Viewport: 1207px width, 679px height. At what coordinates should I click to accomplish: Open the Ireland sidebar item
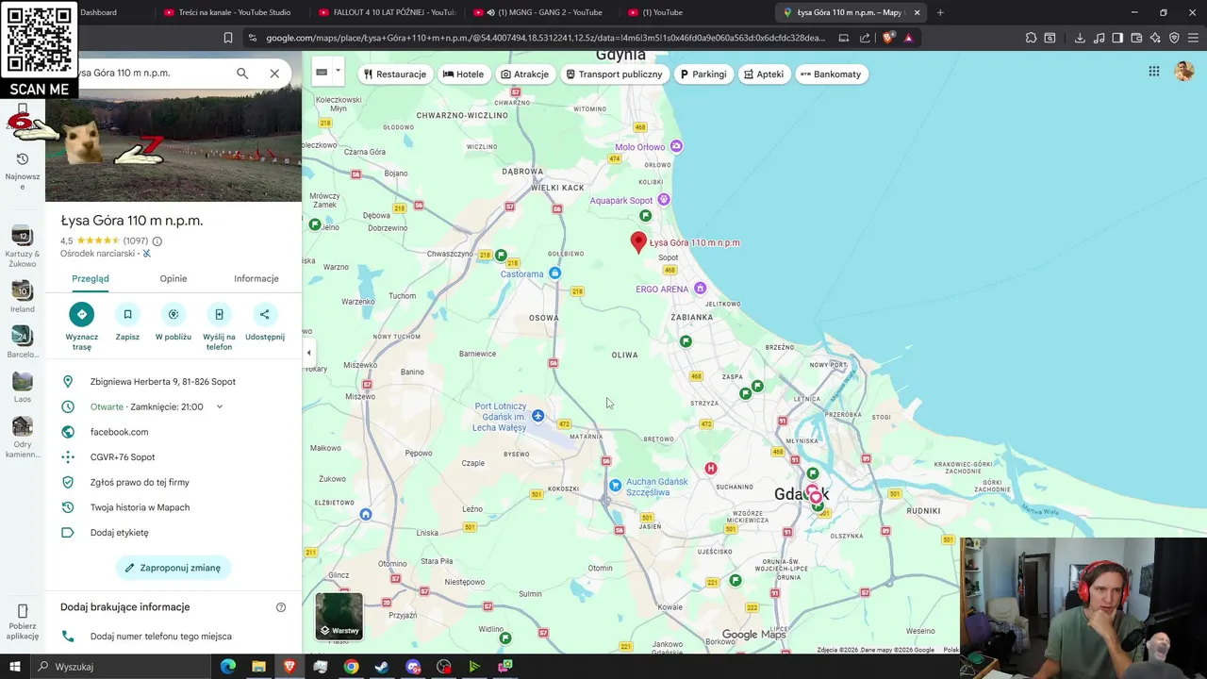(23, 296)
